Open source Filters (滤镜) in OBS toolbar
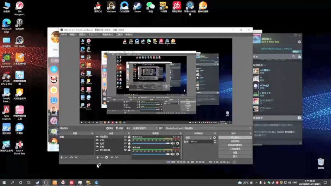This screenshot has height=186, width=331. coord(120,128)
